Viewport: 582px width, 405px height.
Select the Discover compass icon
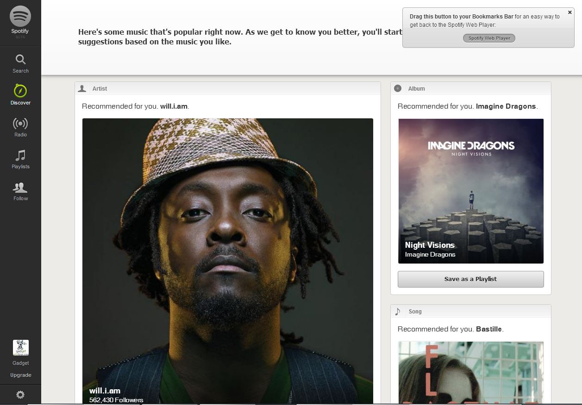(20, 90)
